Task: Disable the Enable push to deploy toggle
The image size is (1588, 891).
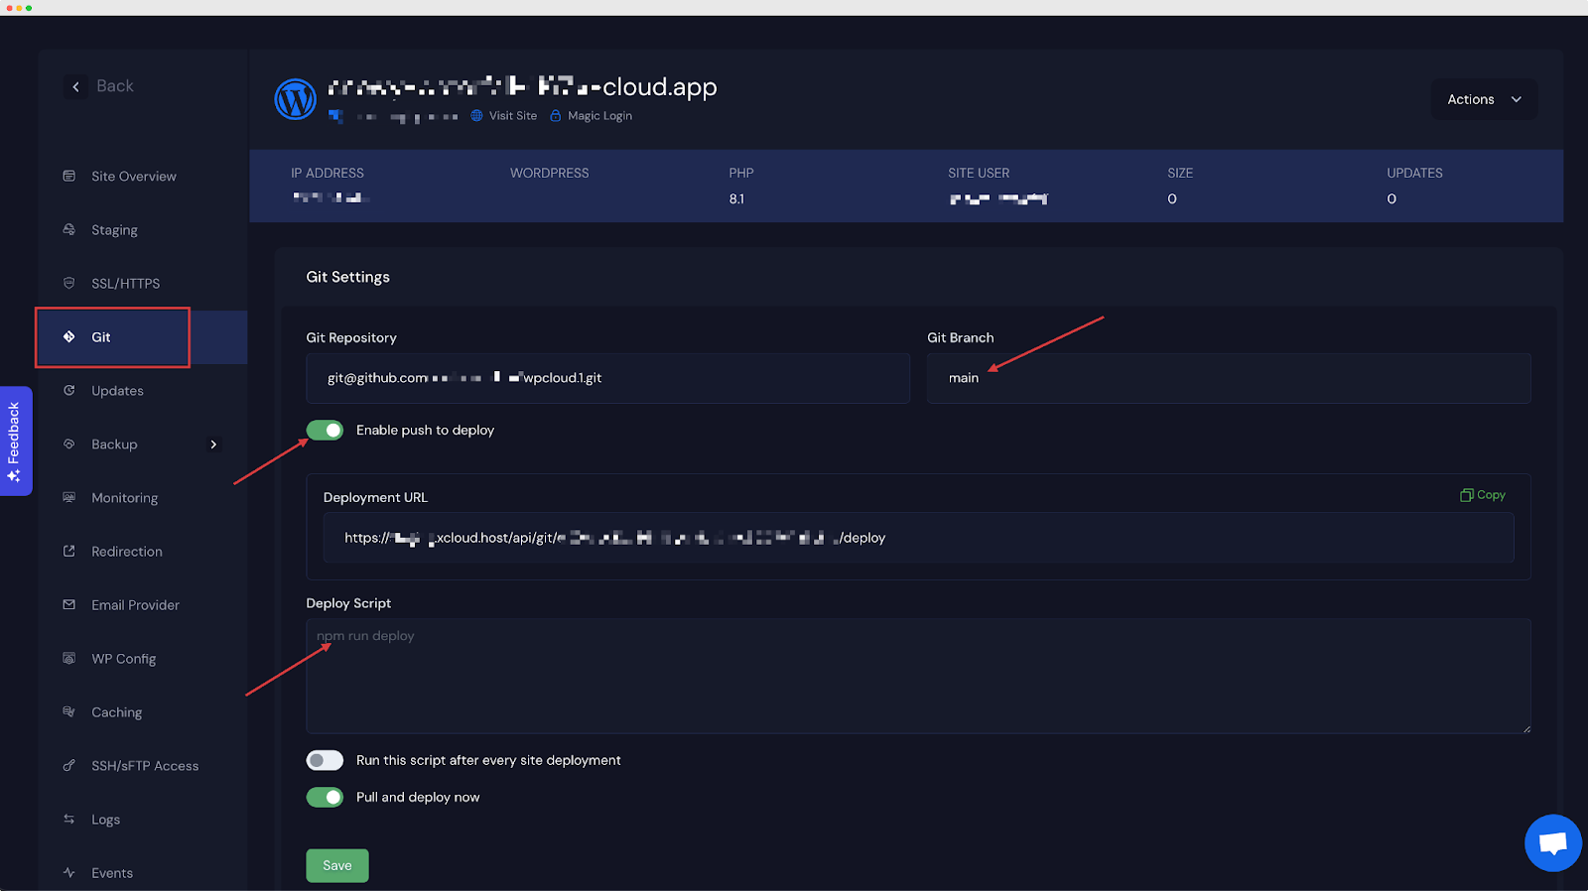Action: (x=325, y=430)
